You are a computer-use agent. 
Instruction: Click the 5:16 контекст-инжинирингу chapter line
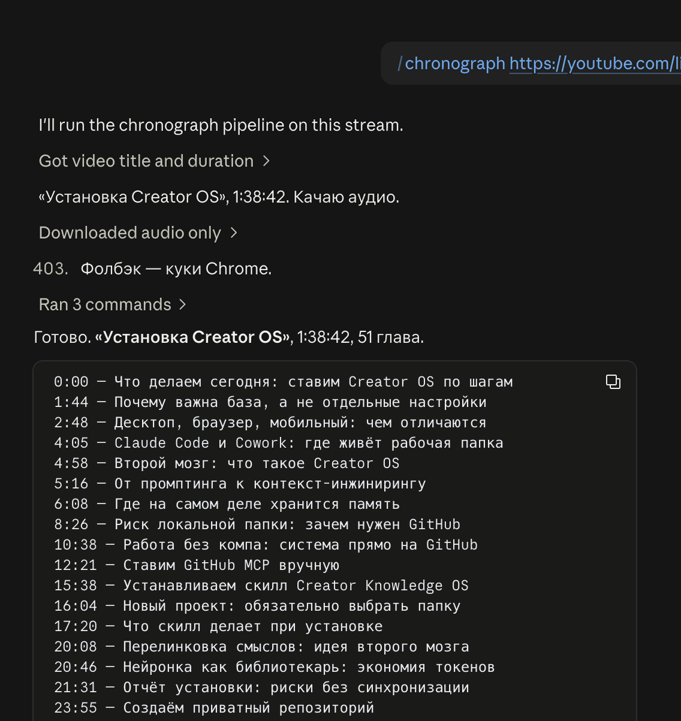(240, 484)
